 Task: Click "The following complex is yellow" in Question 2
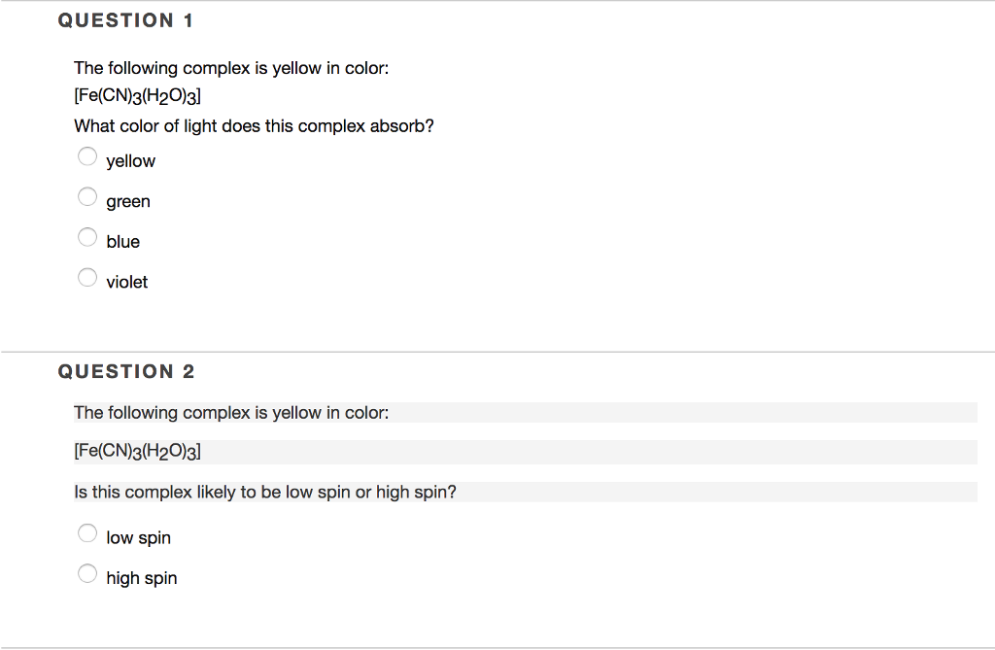(232, 412)
